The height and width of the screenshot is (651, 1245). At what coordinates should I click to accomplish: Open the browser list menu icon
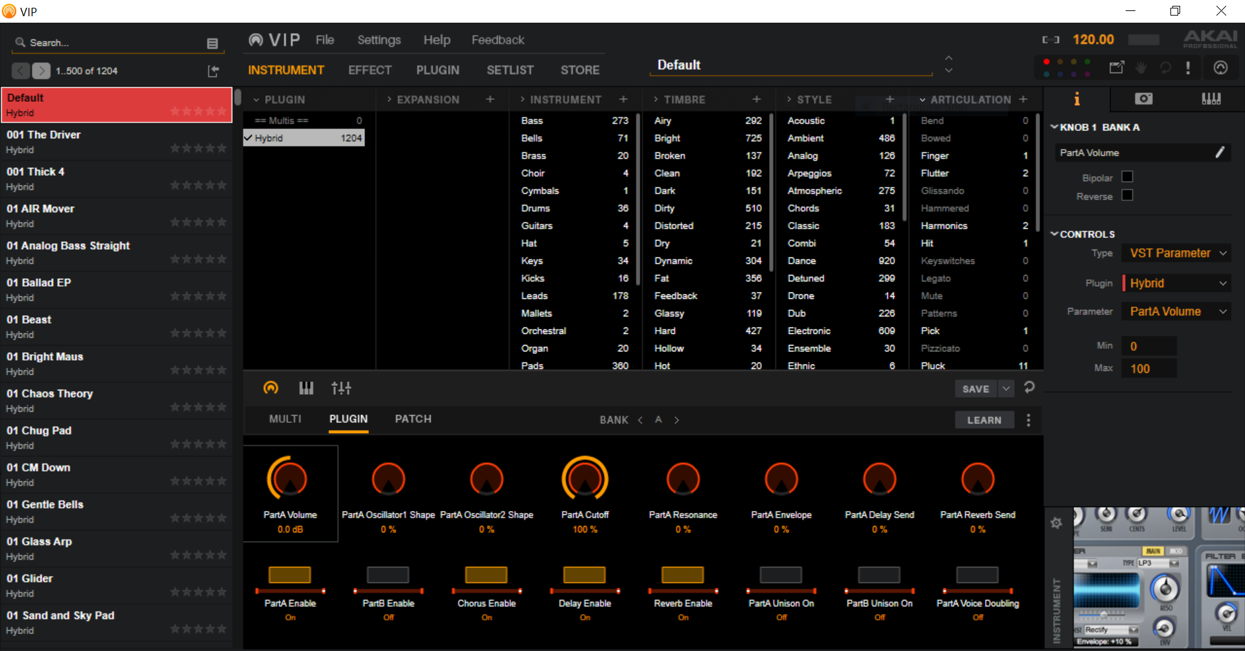212,43
